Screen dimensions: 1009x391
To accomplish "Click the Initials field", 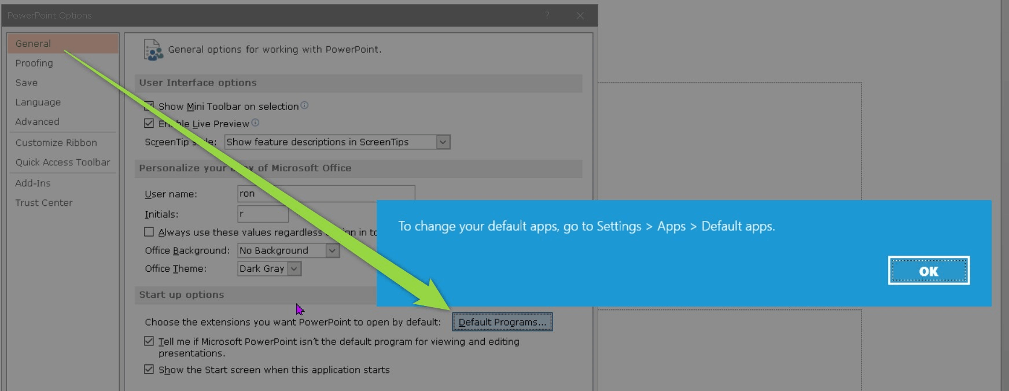I will pyautogui.click(x=263, y=214).
